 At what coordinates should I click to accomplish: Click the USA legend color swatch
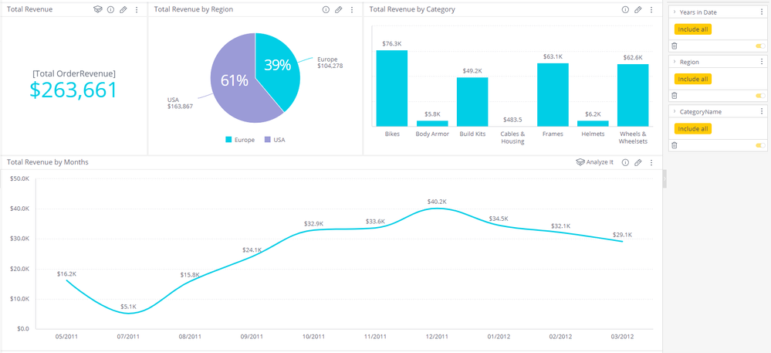click(268, 140)
